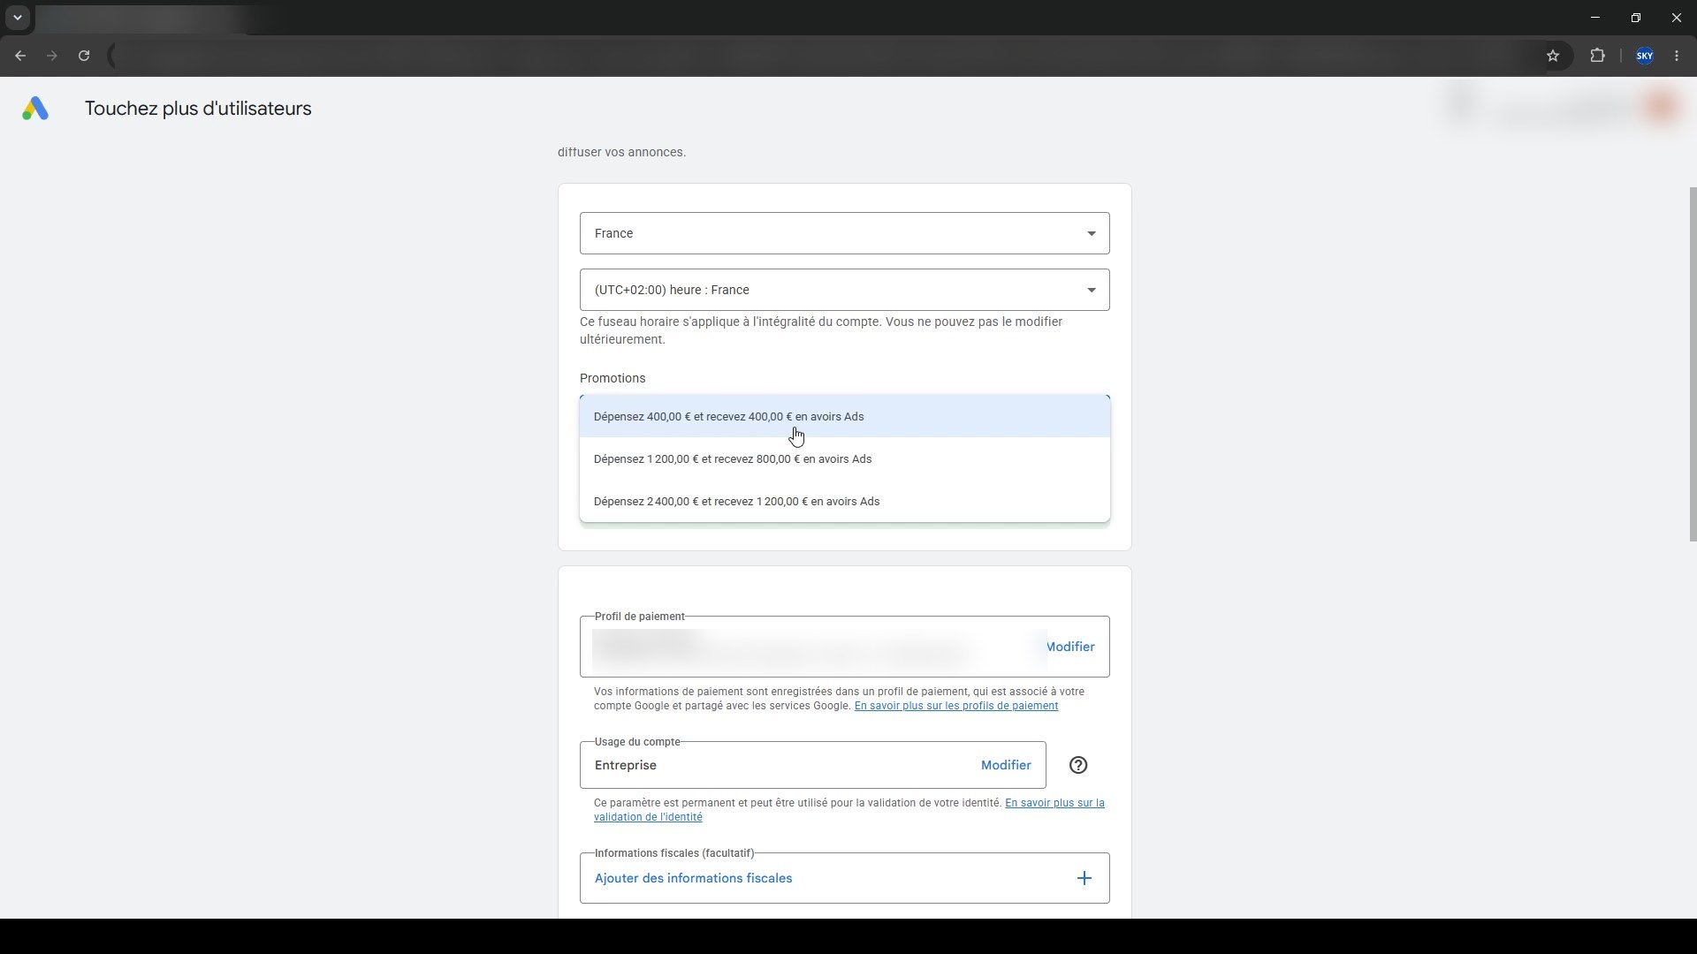Image resolution: width=1697 pixels, height=954 pixels.
Task: Click help icon next to Usage du compte
Action: pyautogui.click(x=1078, y=766)
